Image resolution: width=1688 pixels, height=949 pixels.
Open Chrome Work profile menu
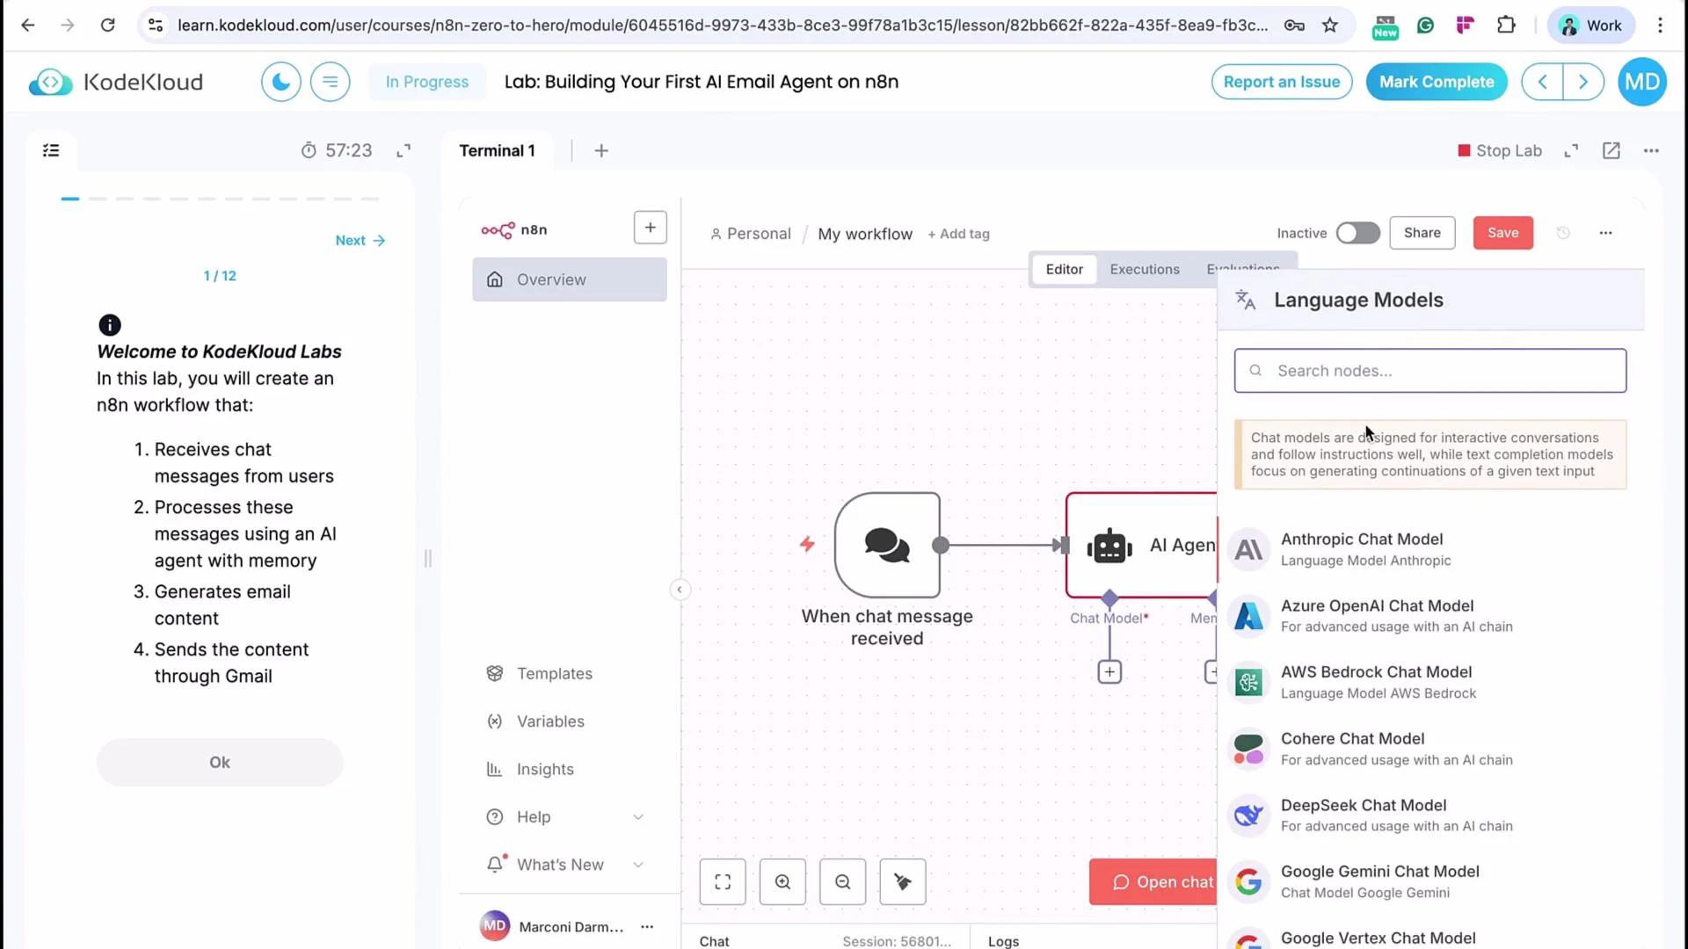click(1590, 25)
